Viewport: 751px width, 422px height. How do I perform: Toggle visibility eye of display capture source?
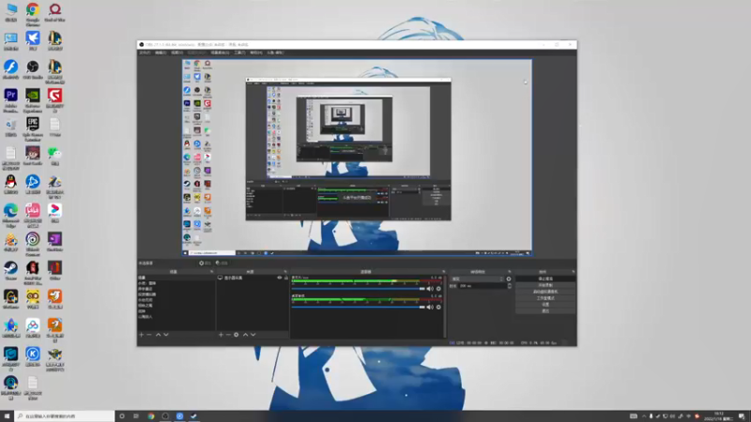(x=279, y=278)
